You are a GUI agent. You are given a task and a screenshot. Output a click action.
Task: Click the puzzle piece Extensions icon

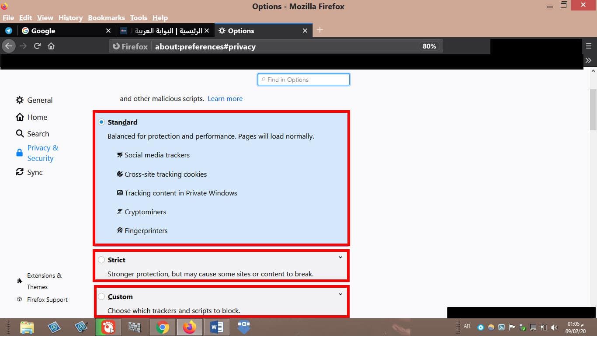[x=19, y=281]
